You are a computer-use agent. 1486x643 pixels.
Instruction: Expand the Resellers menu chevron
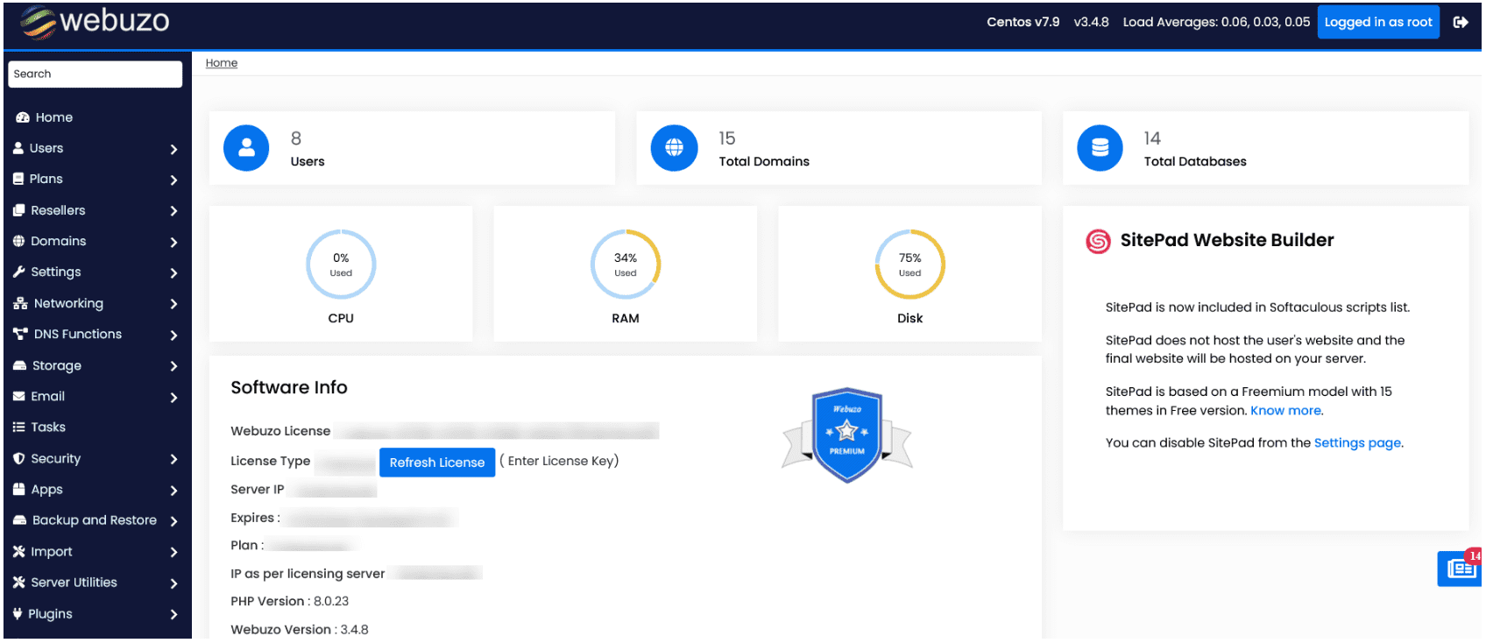173,211
